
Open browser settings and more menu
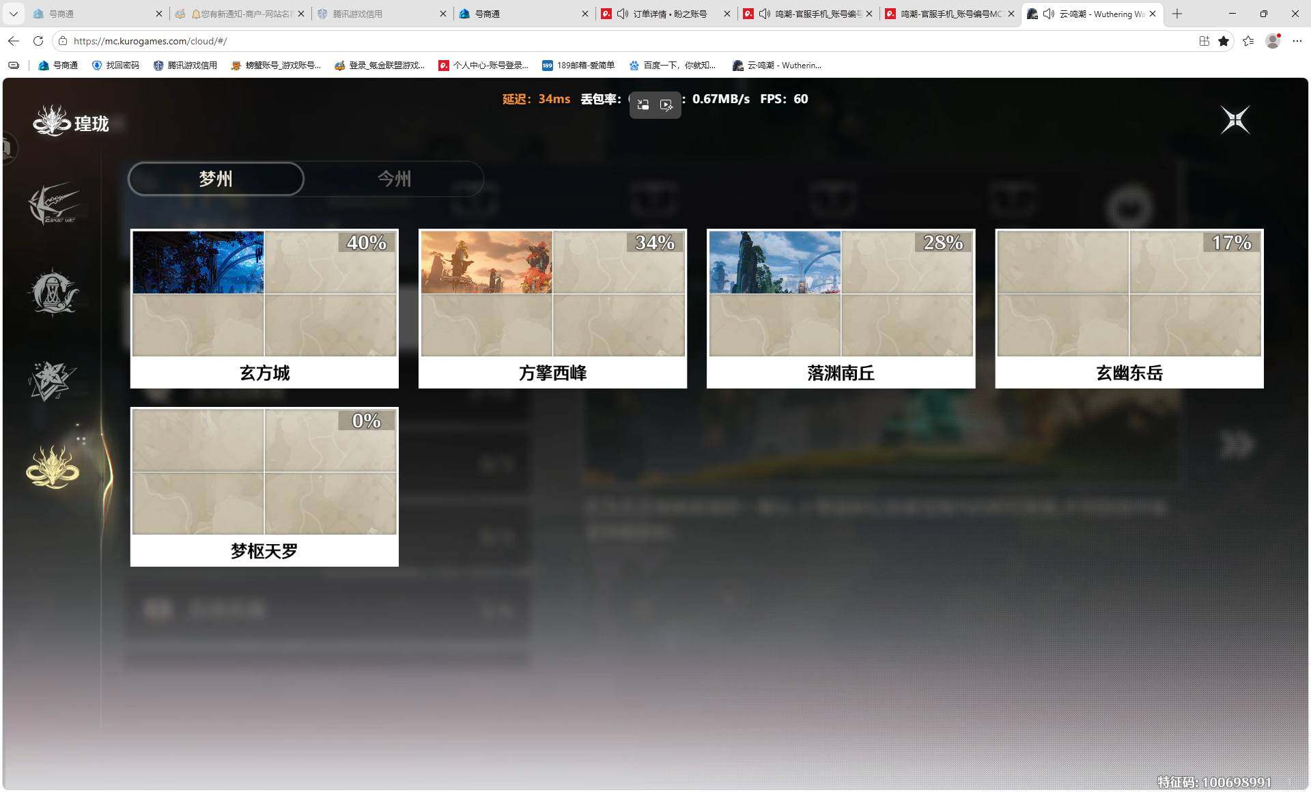tap(1297, 41)
